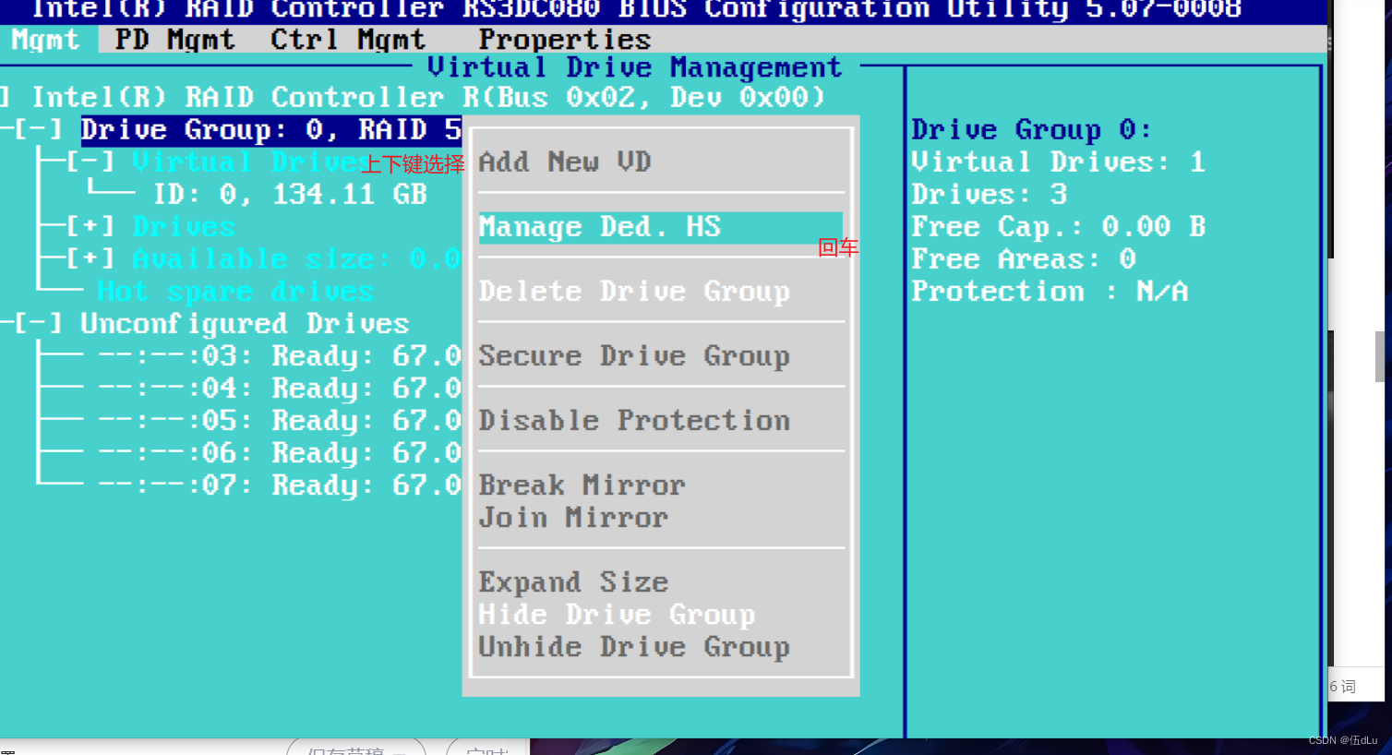Switch to the PD Mgmt tab
Viewport: 1392px width, 755px height.
pyautogui.click(x=174, y=40)
